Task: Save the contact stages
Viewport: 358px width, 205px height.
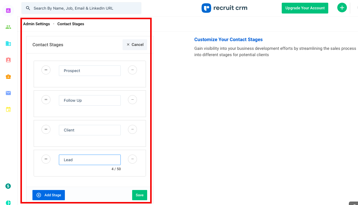Action: coord(139,195)
